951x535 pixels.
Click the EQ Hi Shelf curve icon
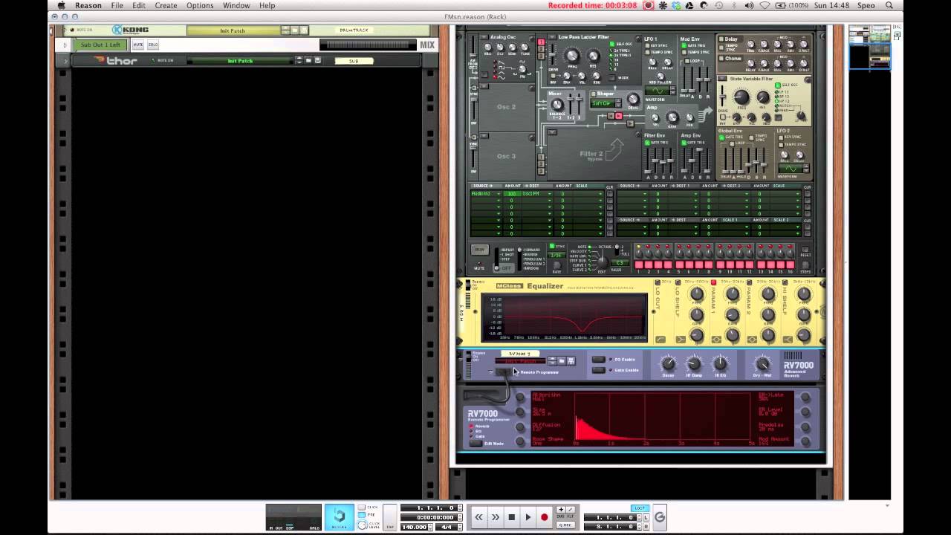788,340
